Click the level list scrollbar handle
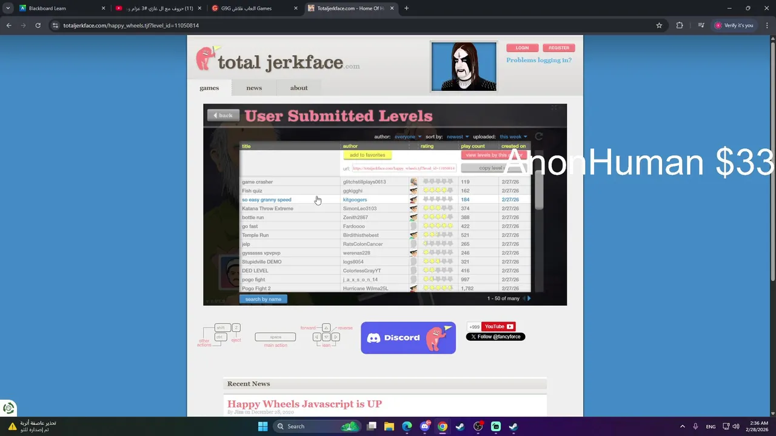The height and width of the screenshot is (436, 776). (538, 191)
